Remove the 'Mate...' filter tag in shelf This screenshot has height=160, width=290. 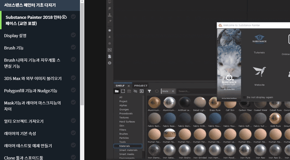173,91
